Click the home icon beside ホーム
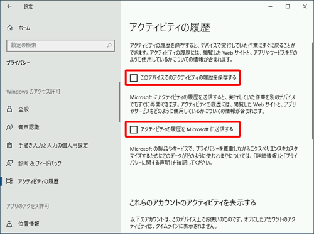The width and height of the screenshot is (314, 245). click(10, 28)
